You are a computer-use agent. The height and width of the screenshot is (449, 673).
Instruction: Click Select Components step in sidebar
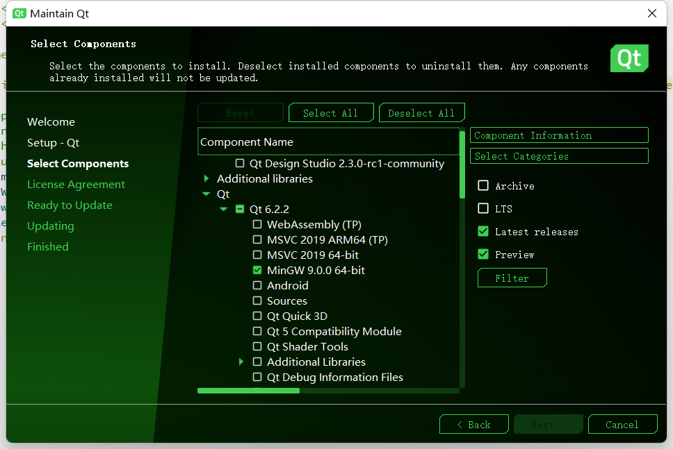[x=78, y=164]
